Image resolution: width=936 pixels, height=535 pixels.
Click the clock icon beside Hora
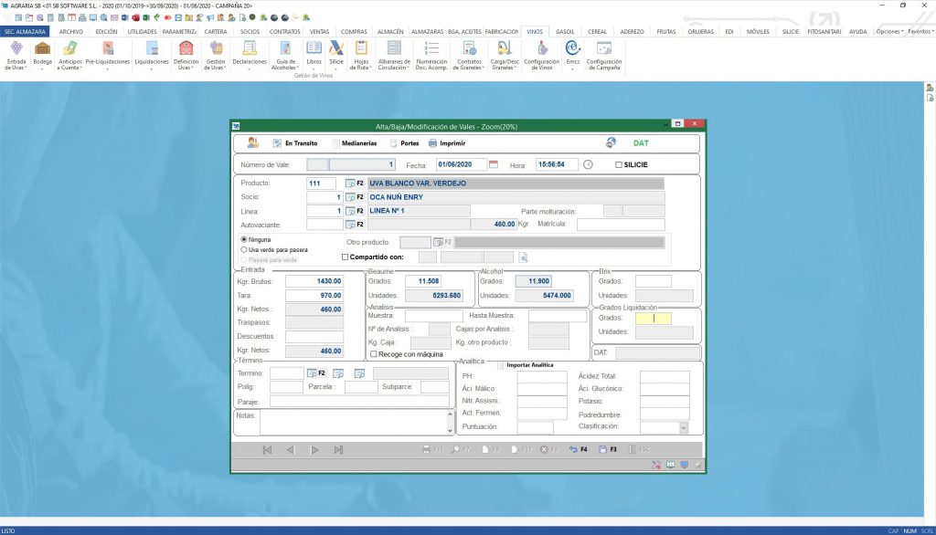point(588,164)
